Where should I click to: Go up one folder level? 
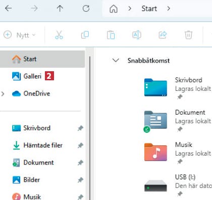click(60, 8)
